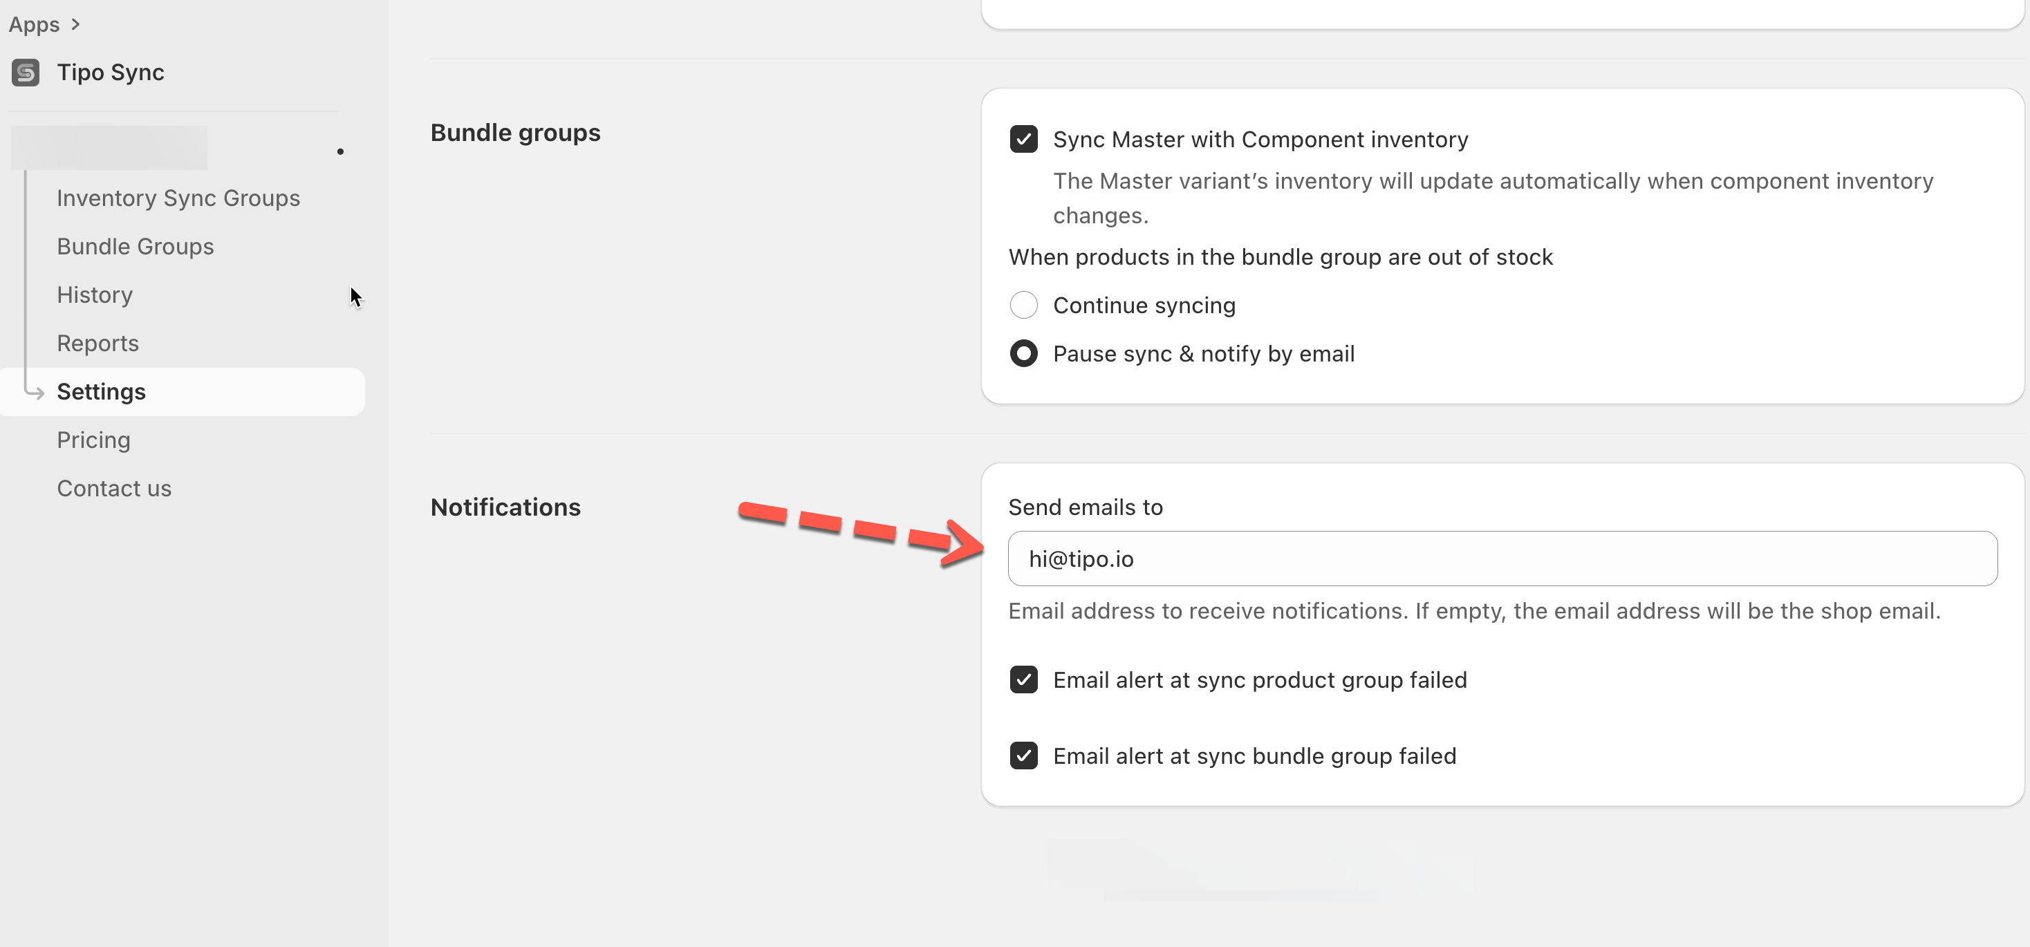Viewport: 2030px width, 947px height.
Task: Select Settings in the sidebar
Action: click(x=101, y=391)
